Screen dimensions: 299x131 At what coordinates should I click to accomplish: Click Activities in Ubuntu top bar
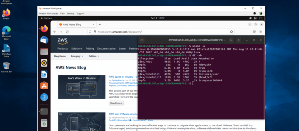46,18
